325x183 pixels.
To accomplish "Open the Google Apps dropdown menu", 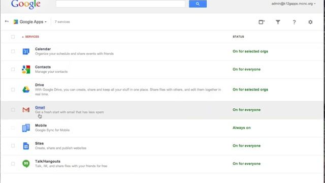I will (33, 22).
